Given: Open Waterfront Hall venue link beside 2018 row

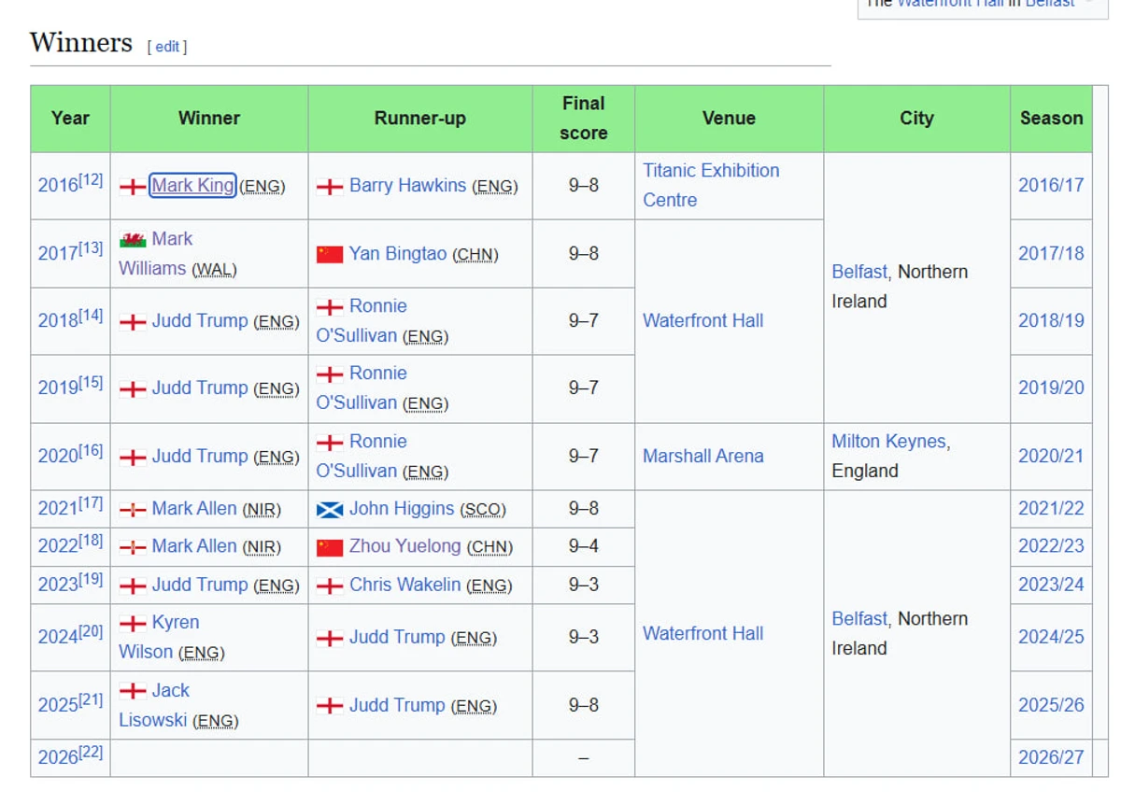Looking at the screenshot, I should coord(703,320).
